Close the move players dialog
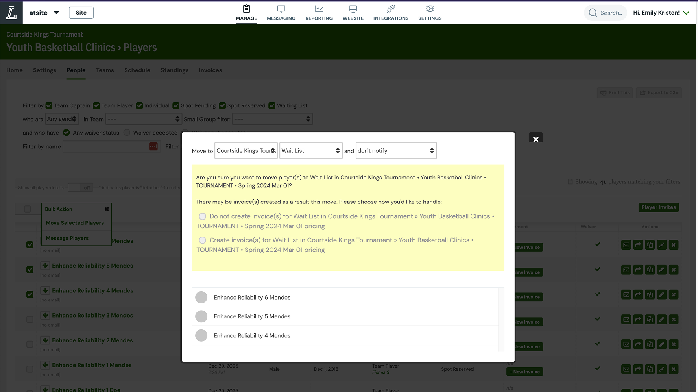Image resolution: width=698 pixels, height=392 pixels. [536, 139]
